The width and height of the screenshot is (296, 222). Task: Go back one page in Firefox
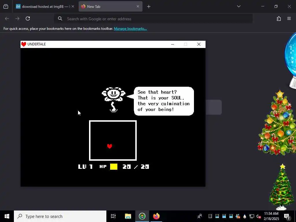(7, 18)
